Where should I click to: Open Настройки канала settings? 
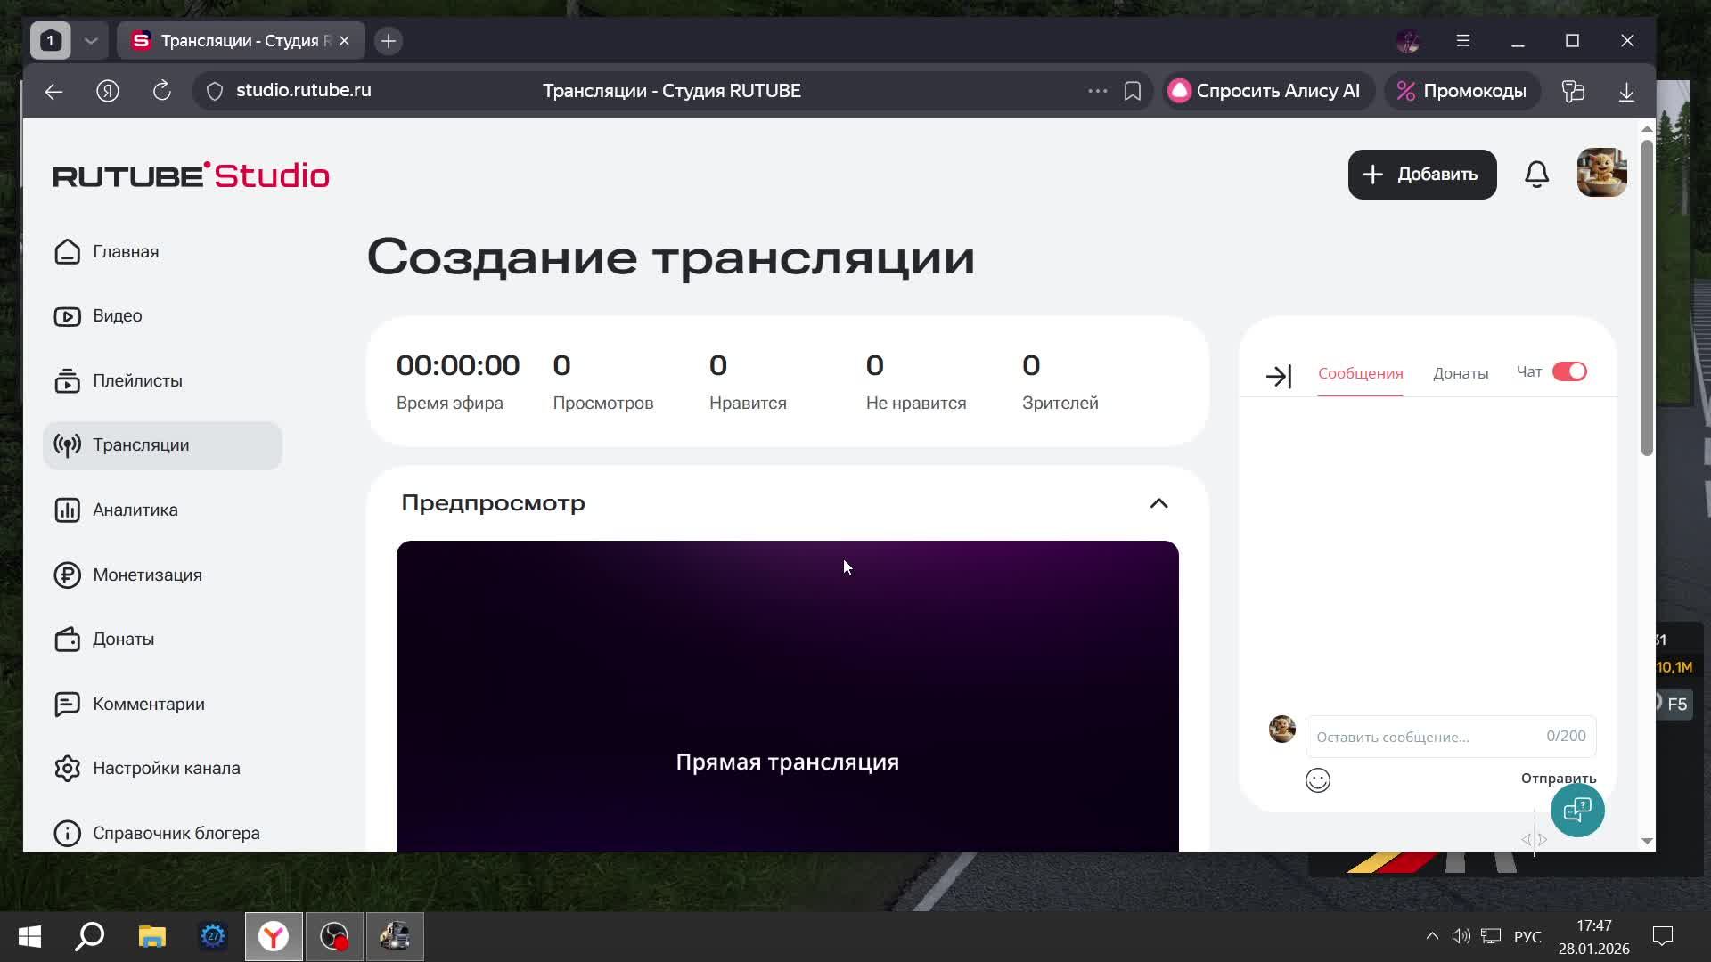[166, 768]
